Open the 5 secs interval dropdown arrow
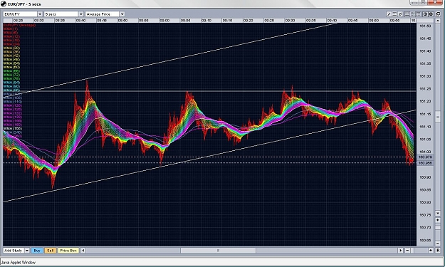Screen dimensions: 445x267 [81, 14]
